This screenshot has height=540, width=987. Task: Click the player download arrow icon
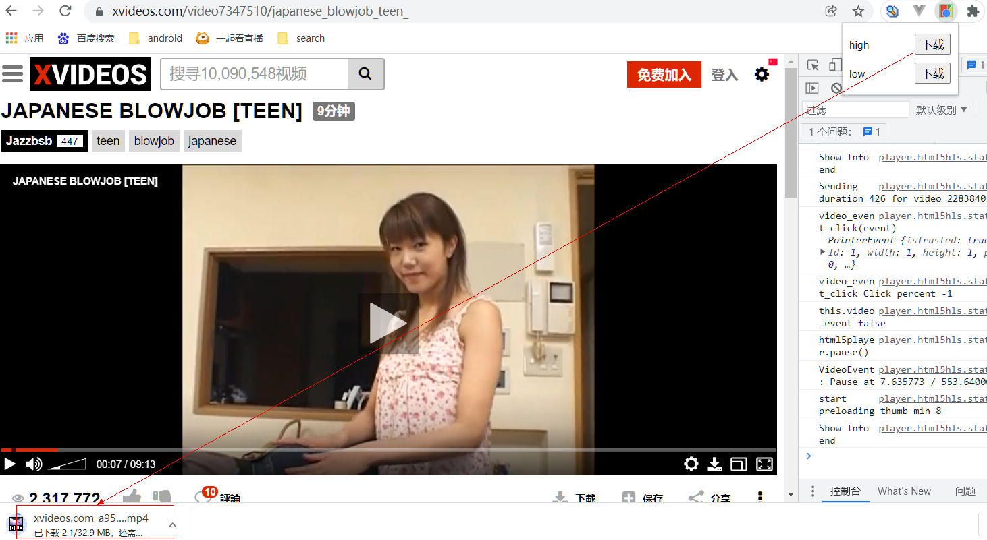[714, 464]
